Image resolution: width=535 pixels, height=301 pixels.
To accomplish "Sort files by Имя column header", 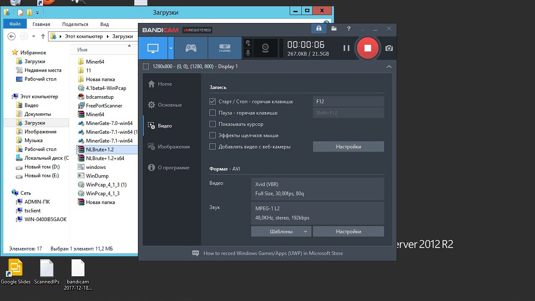I will tap(82, 50).
